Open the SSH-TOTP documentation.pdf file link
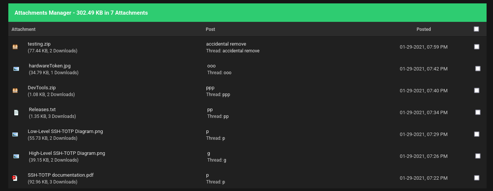This screenshot has width=493, height=191. (60, 175)
